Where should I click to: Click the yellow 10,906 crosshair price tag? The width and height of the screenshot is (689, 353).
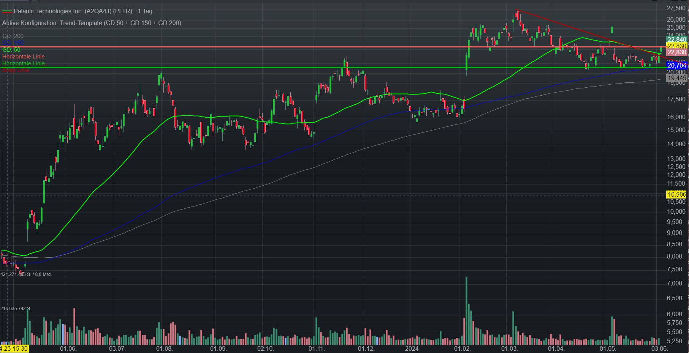(676, 194)
